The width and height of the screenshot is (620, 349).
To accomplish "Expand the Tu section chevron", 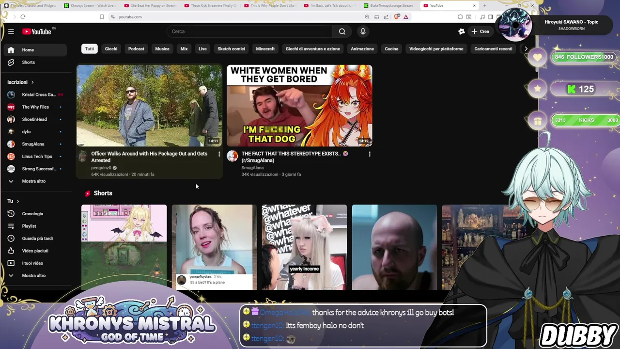I will coord(18,201).
